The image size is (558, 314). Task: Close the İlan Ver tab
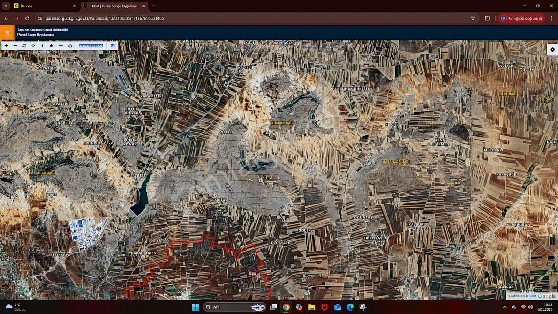coord(74,6)
